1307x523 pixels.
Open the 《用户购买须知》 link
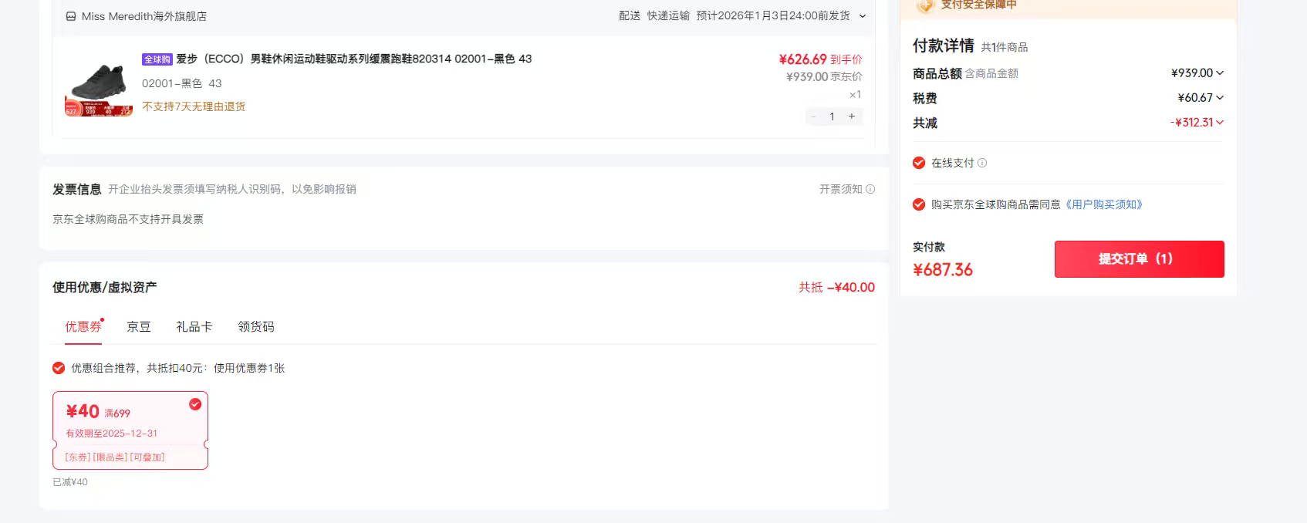coord(1103,204)
